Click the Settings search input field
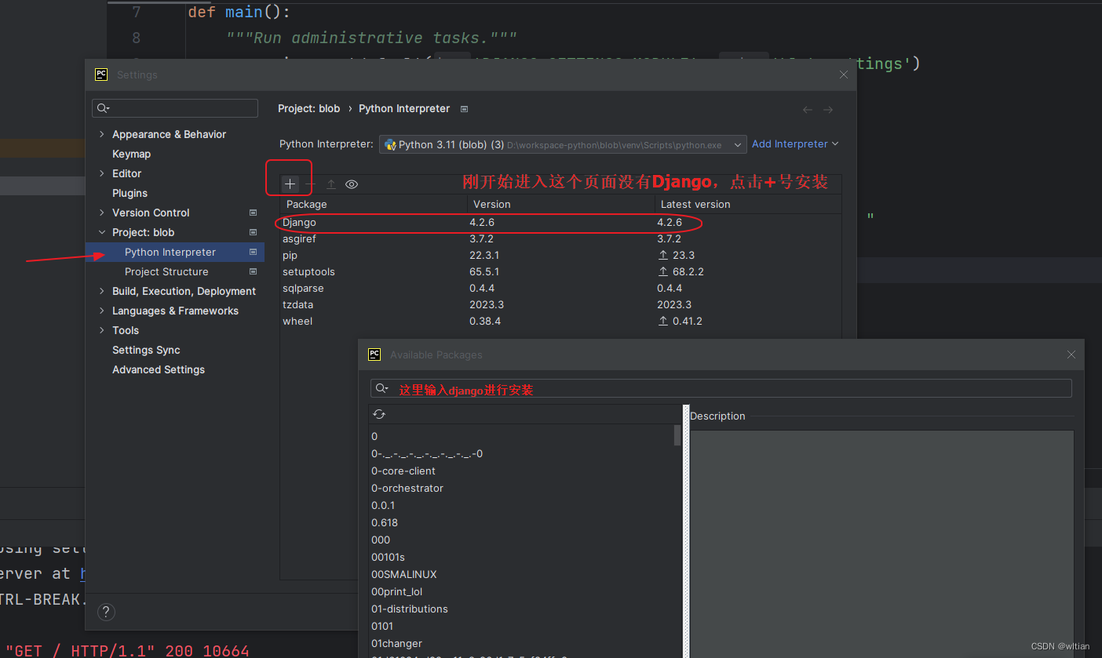This screenshot has width=1102, height=658. point(175,108)
